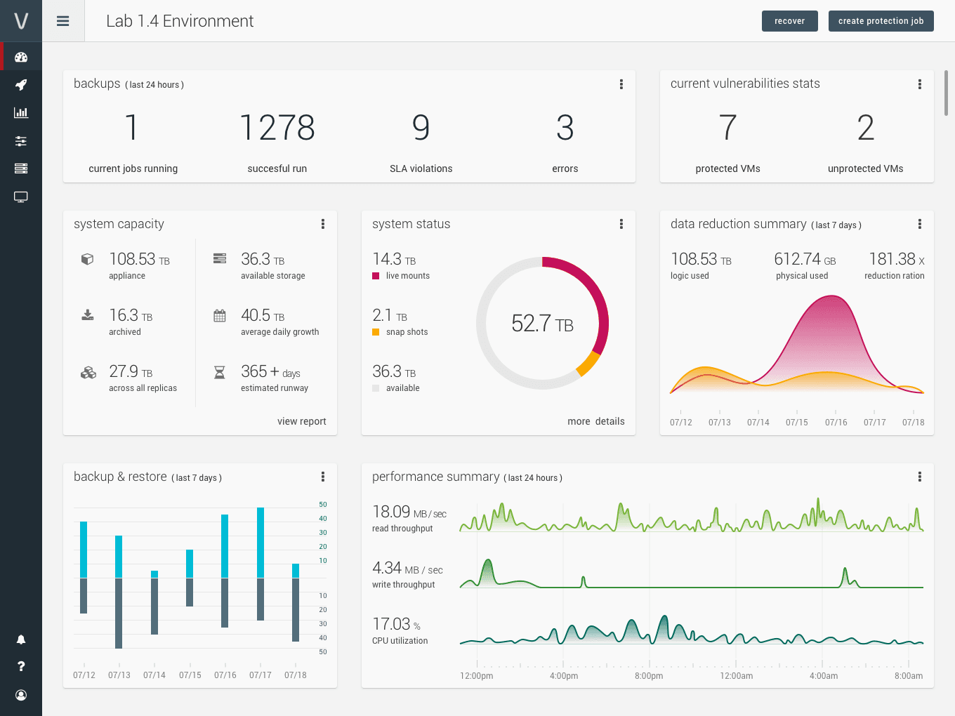Open backup & restore card options menu
The image size is (955, 716).
click(323, 477)
